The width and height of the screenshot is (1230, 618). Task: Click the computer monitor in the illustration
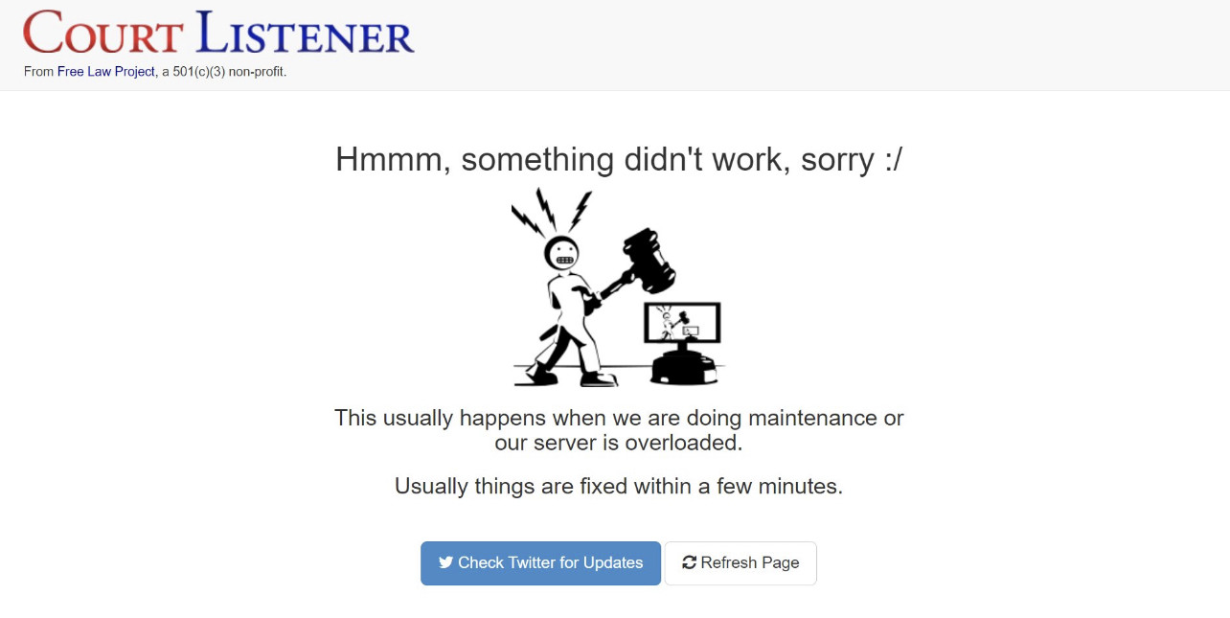[683, 324]
